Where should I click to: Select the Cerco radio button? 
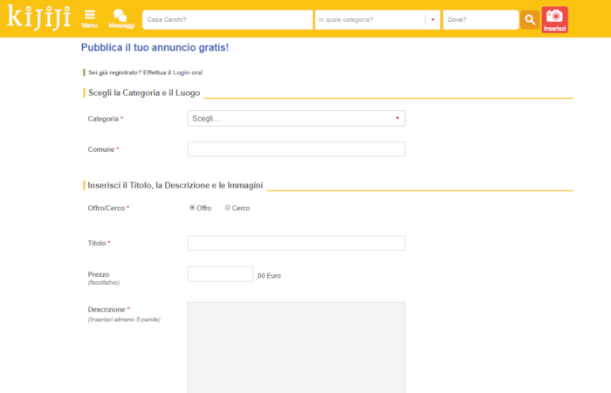(x=228, y=208)
